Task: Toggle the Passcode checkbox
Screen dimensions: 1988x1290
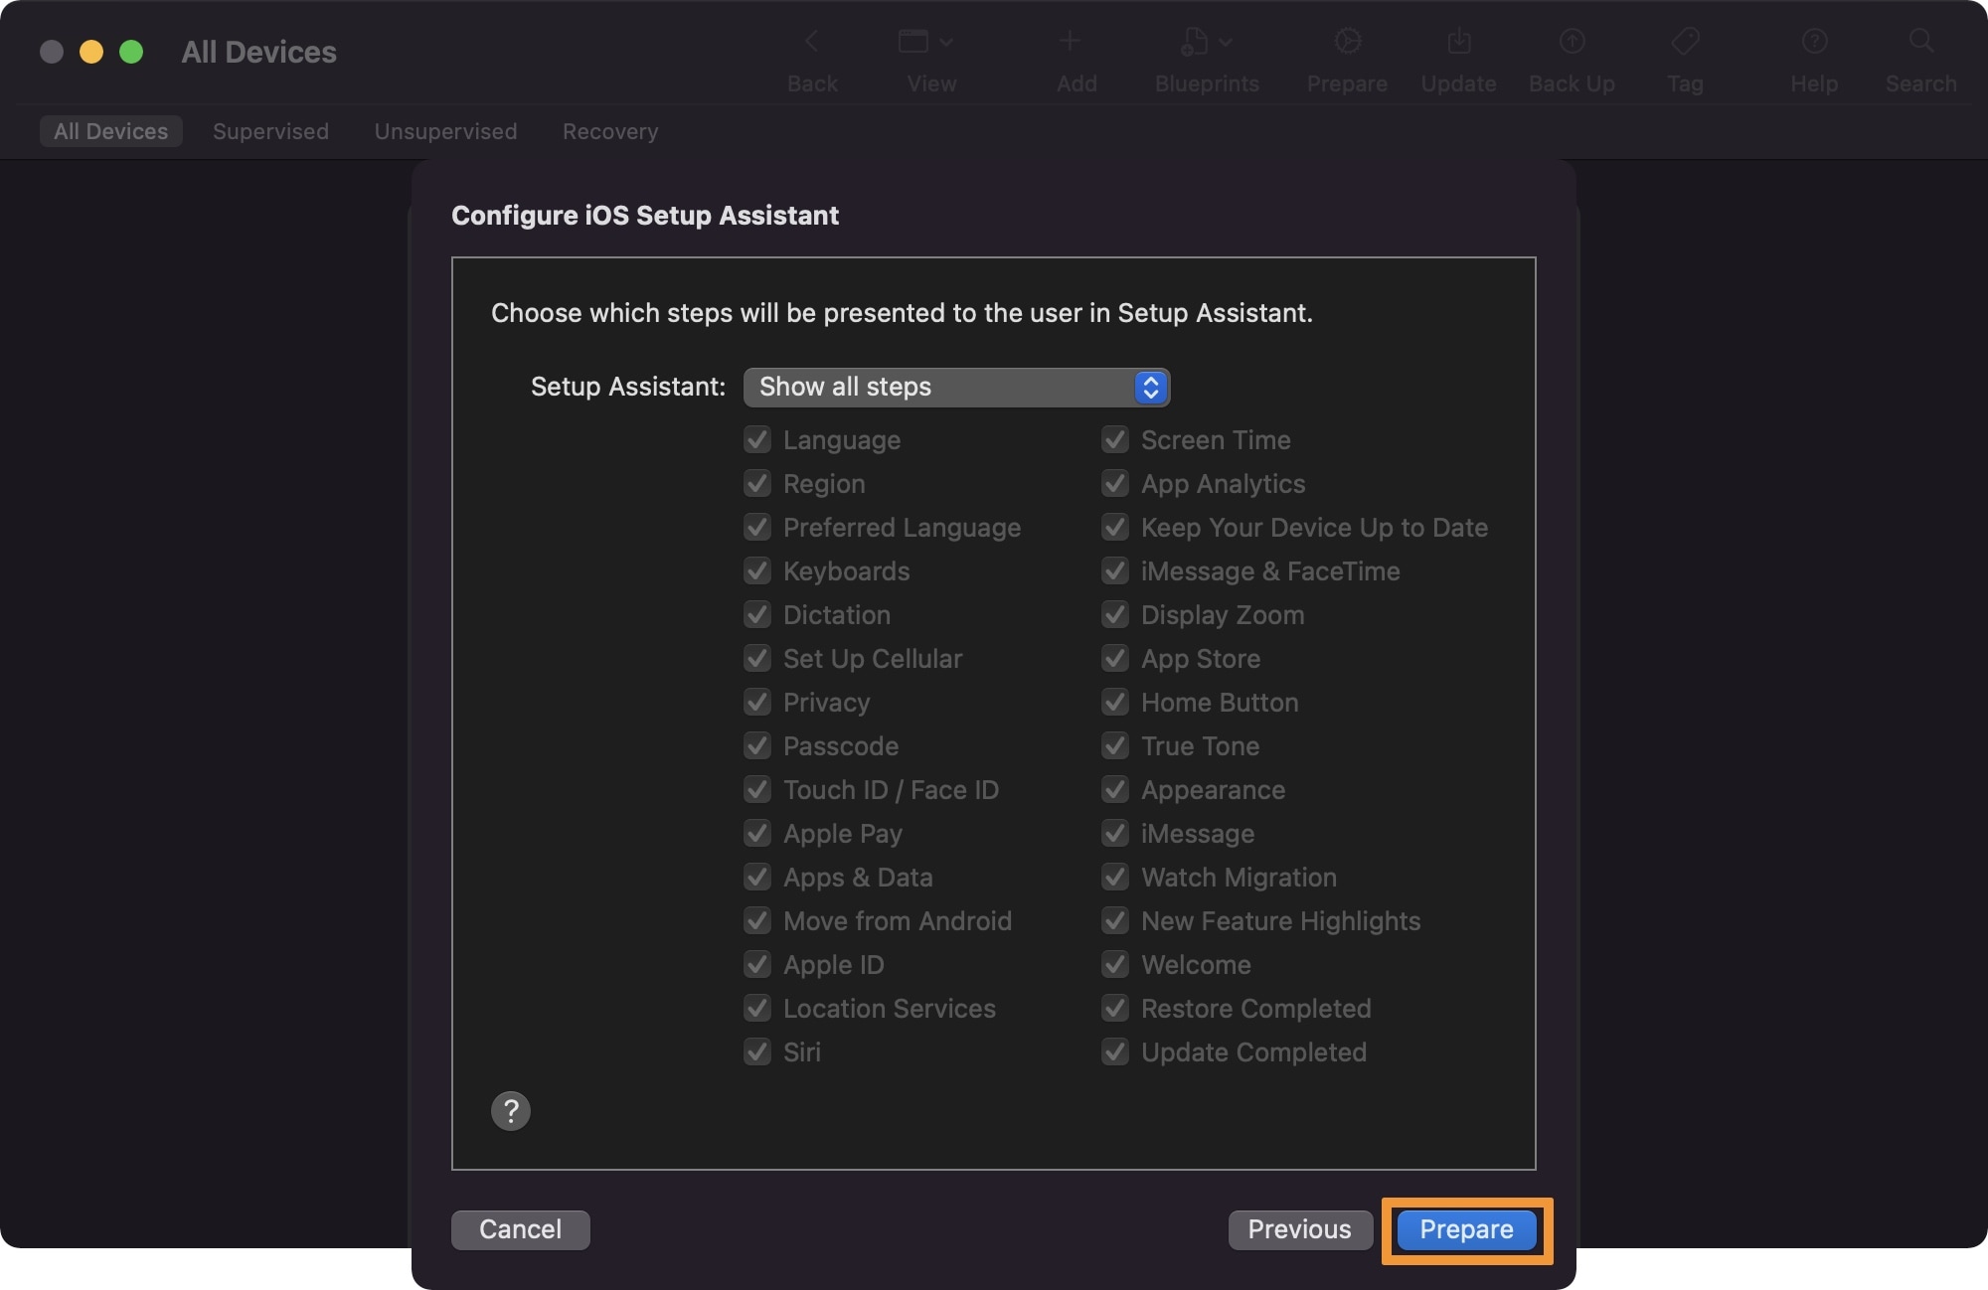Action: 757,745
